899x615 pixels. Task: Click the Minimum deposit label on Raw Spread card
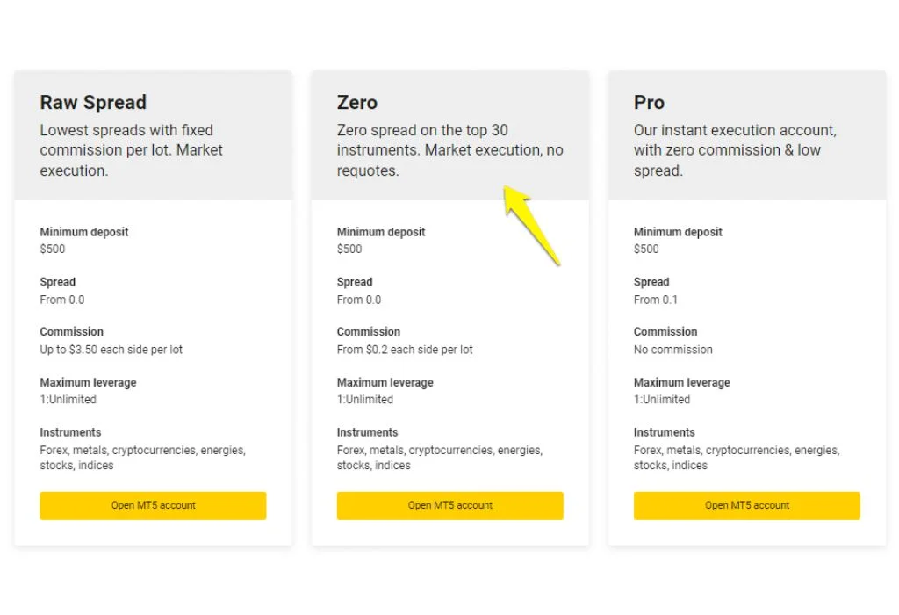pos(83,232)
